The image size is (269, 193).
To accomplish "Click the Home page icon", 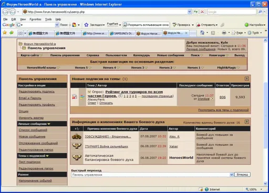I will (202, 33).
